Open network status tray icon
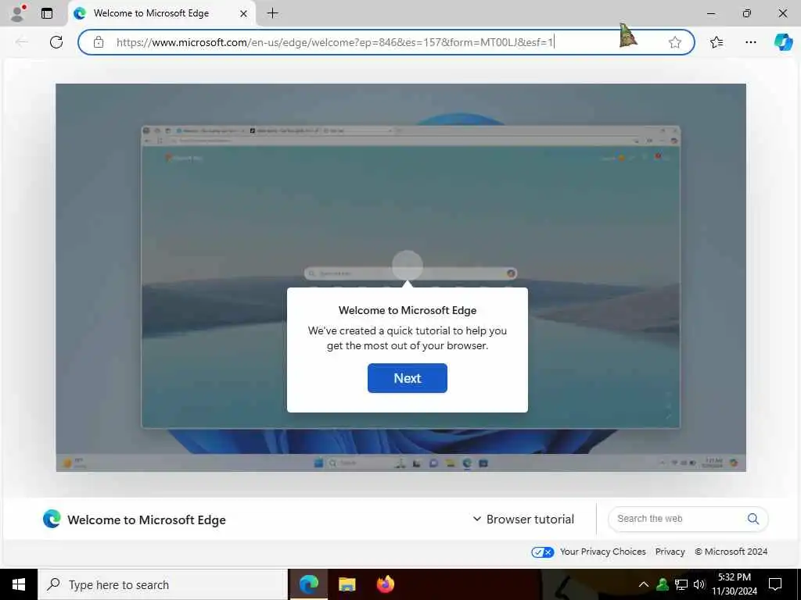 pyautogui.click(x=681, y=584)
